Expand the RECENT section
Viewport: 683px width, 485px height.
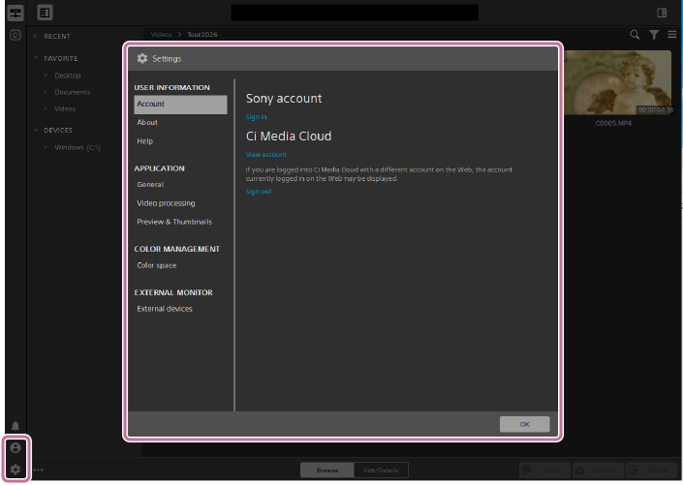coord(36,36)
